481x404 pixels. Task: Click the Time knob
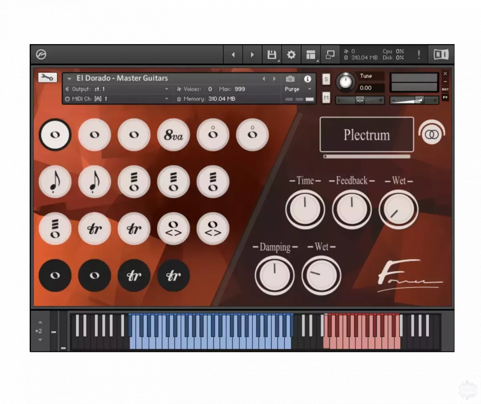(305, 209)
